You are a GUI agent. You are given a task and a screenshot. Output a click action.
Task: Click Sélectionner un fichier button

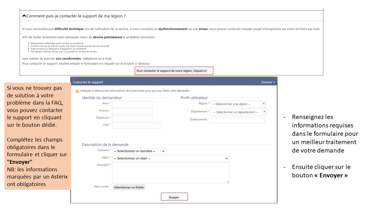pos(129,187)
